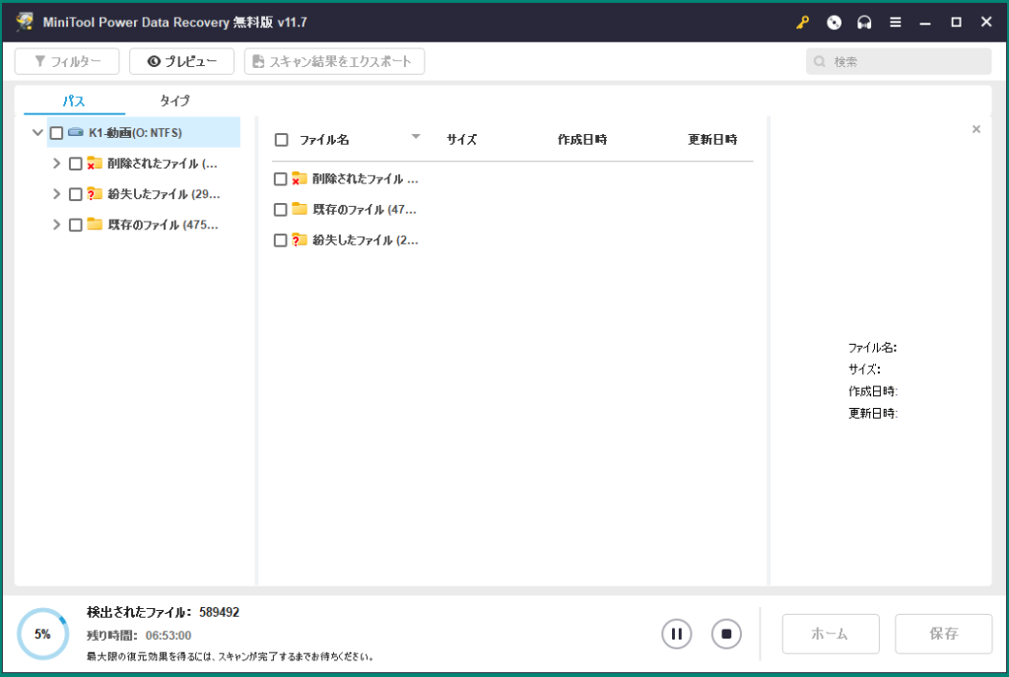Image resolution: width=1009 pixels, height=677 pixels.
Task: Click the headset support icon
Action: pos(864,21)
